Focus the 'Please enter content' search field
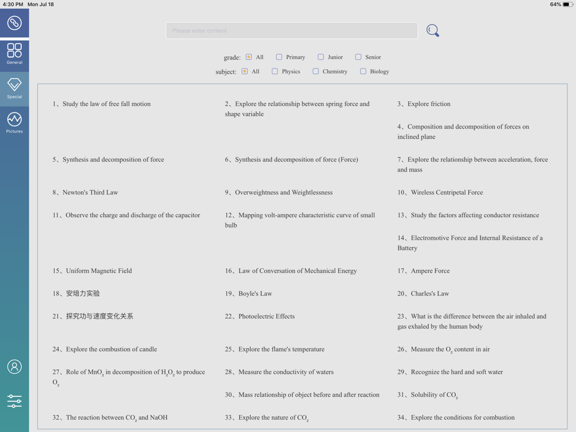The width and height of the screenshot is (576, 432). click(291, 31)
